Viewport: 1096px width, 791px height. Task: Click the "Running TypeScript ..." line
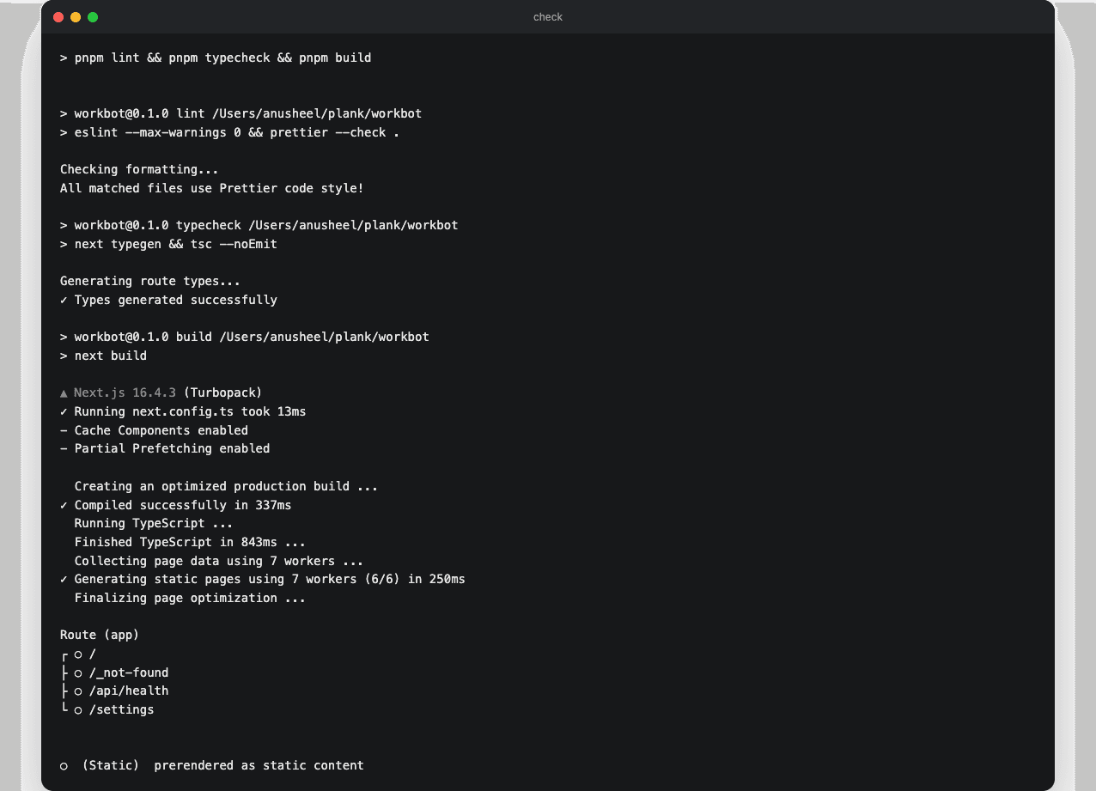[x=154, y=523]
